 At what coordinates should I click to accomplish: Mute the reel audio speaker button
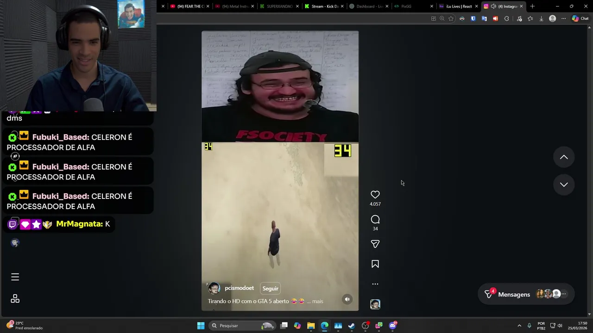347,299
